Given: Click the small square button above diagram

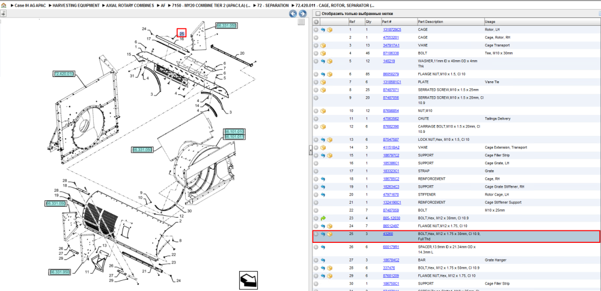Looking at the screenshot, I should click(301, 22).
